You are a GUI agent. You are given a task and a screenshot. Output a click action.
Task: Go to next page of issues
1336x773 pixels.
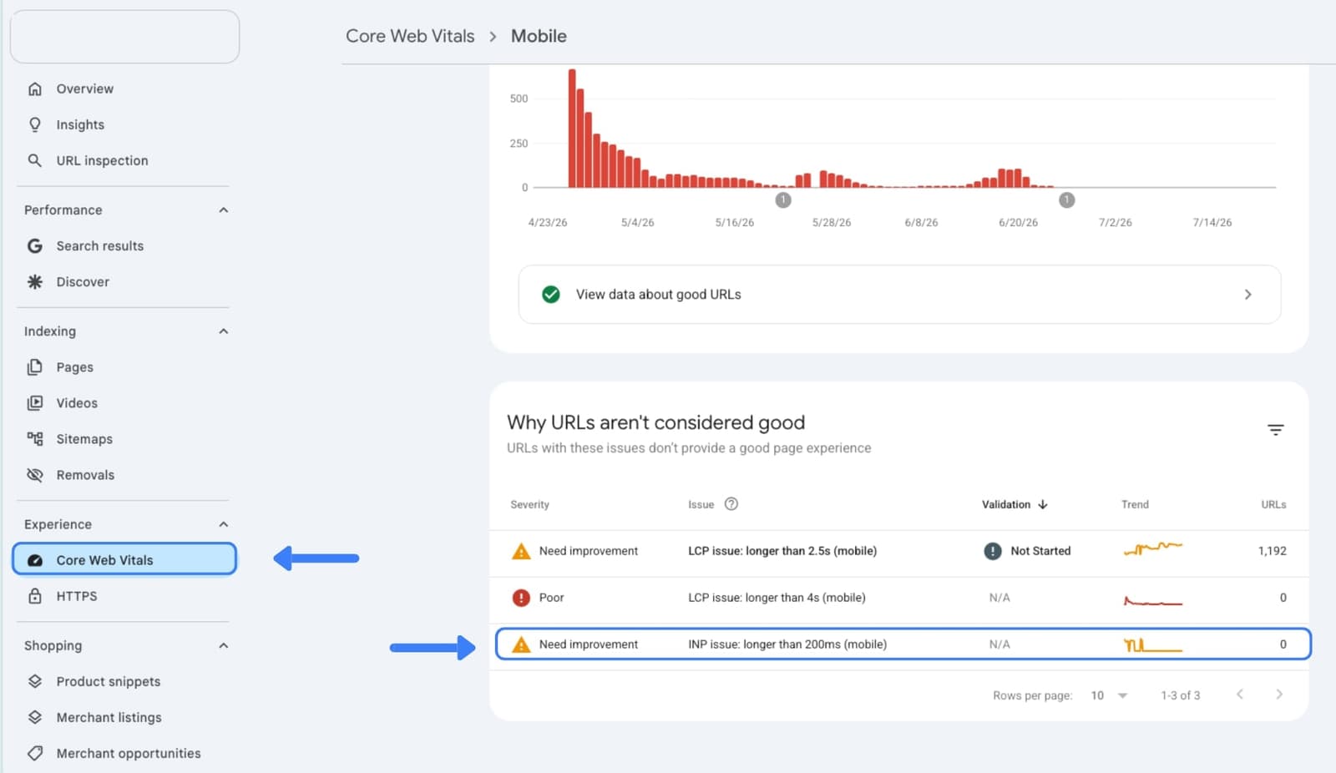tap(1279, 695)
